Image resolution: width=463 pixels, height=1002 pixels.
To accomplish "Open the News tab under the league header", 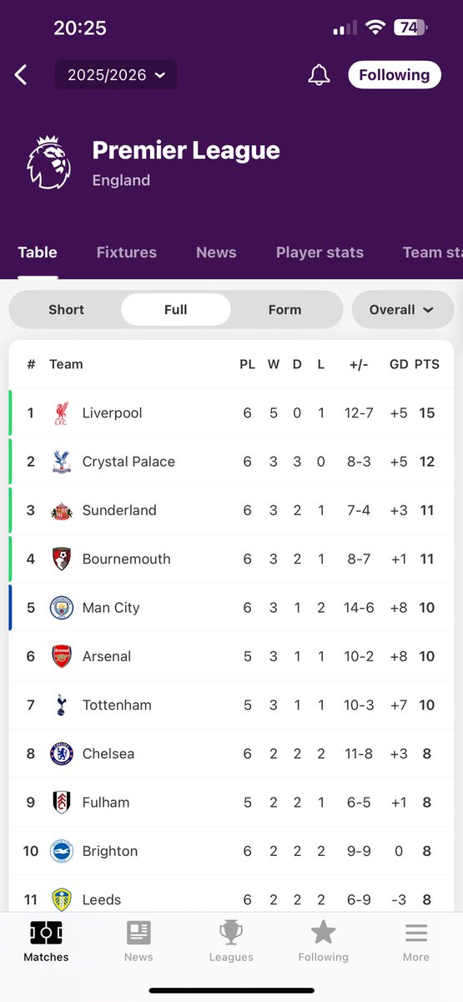I will [216, 252].
